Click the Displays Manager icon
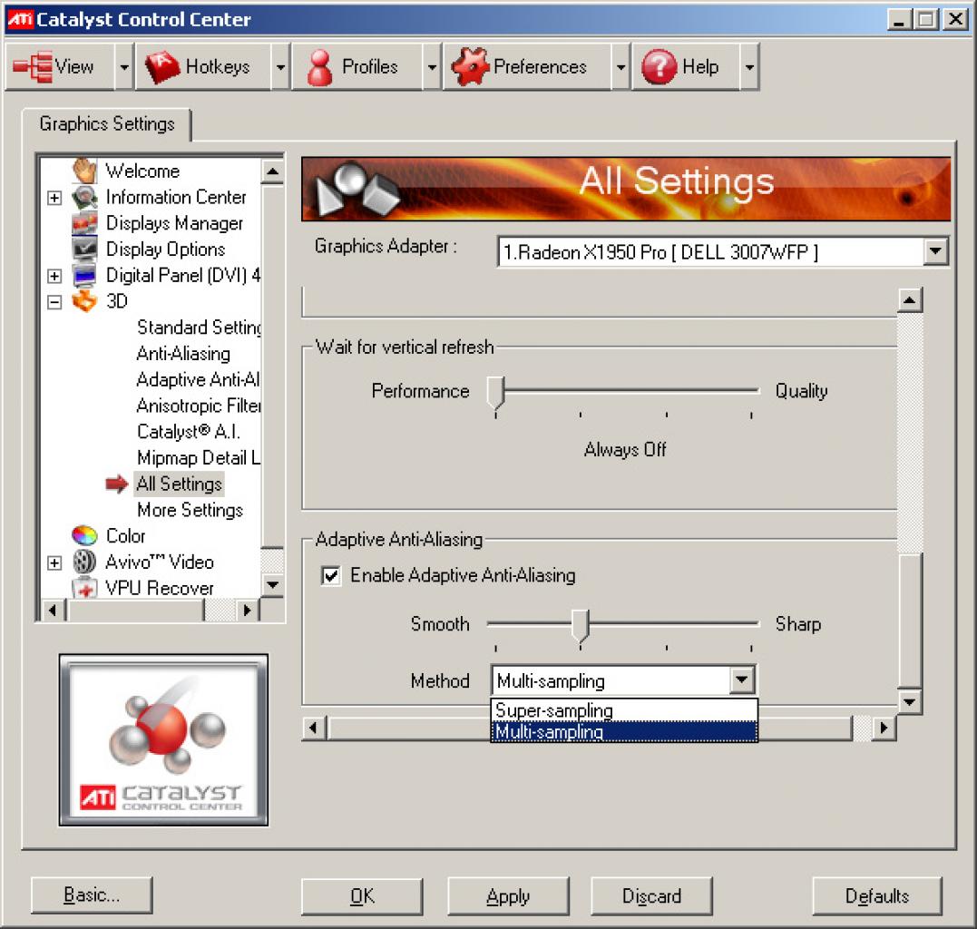 pos(84,223)
